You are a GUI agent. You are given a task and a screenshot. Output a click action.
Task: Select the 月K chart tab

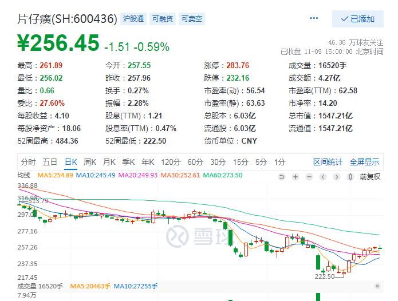(x=109, y=162)
